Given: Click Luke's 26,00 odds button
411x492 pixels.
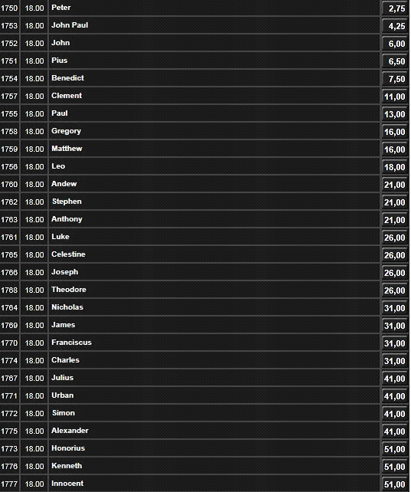Looking at the screenshot, I should point(395,238).
